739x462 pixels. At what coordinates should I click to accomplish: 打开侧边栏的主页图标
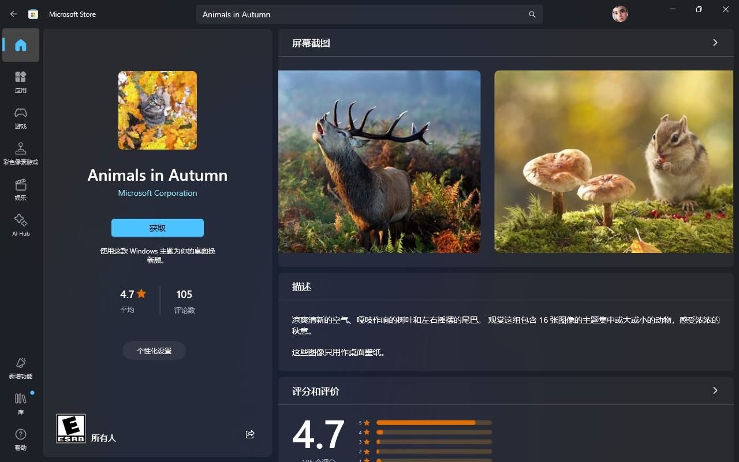tap(21, 45)
